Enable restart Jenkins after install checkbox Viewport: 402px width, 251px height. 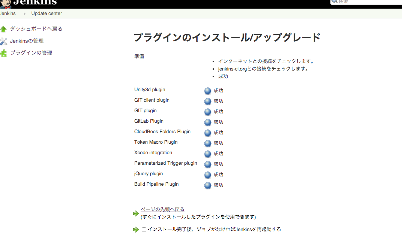[x=144, y=230]
